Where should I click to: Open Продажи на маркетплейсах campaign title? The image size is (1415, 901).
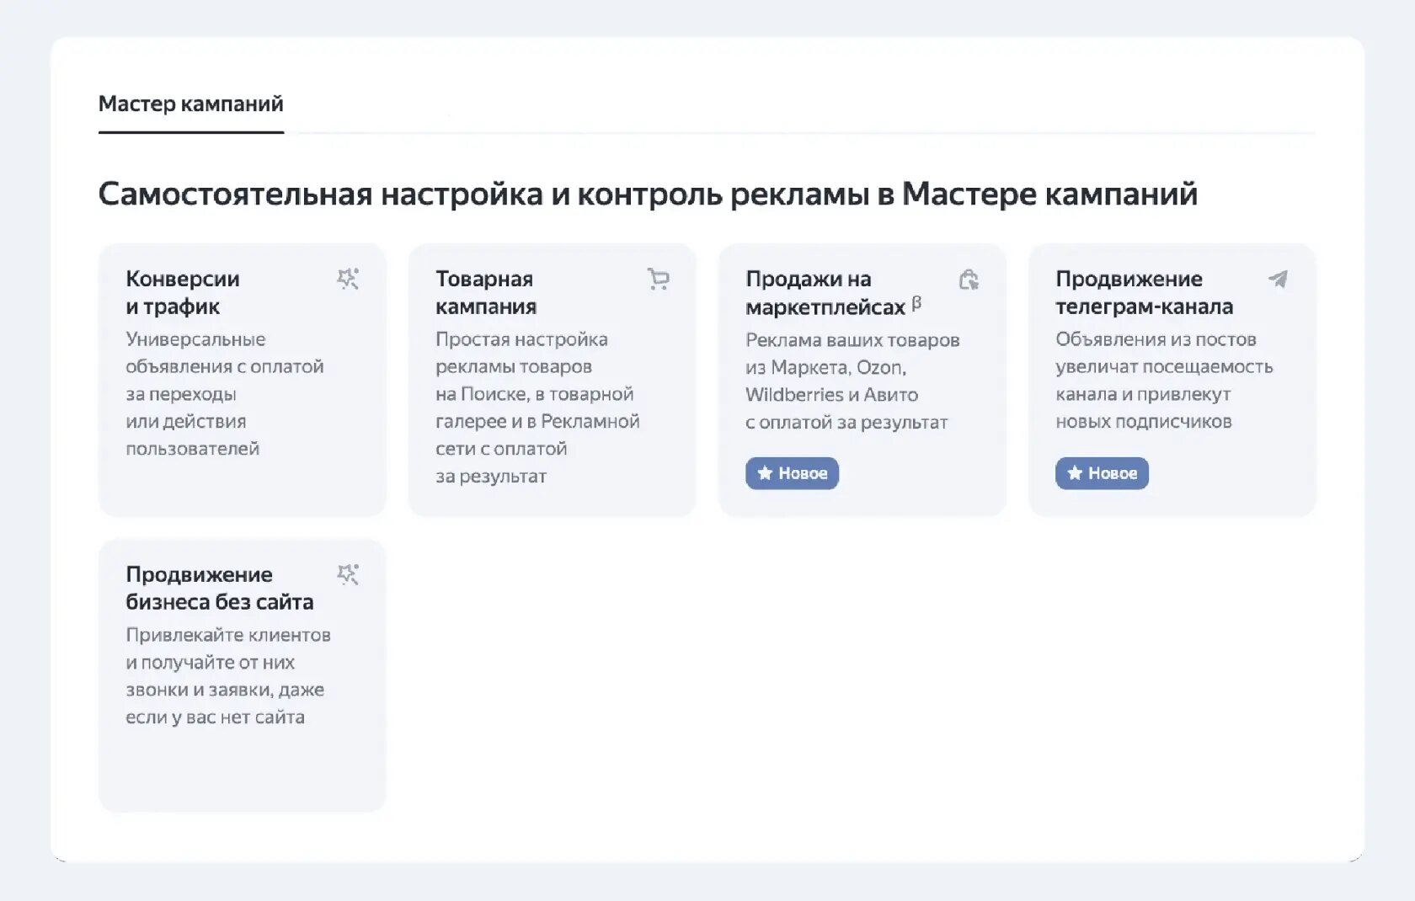825,292
